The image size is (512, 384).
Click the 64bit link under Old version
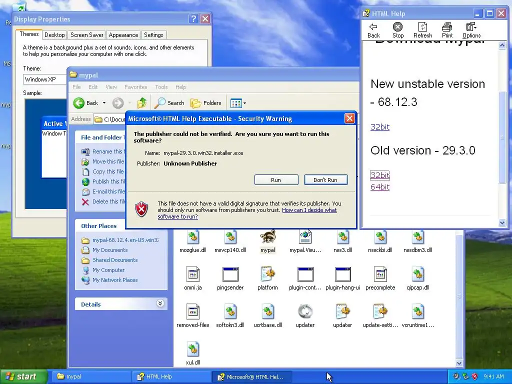(x=380, y=187)
